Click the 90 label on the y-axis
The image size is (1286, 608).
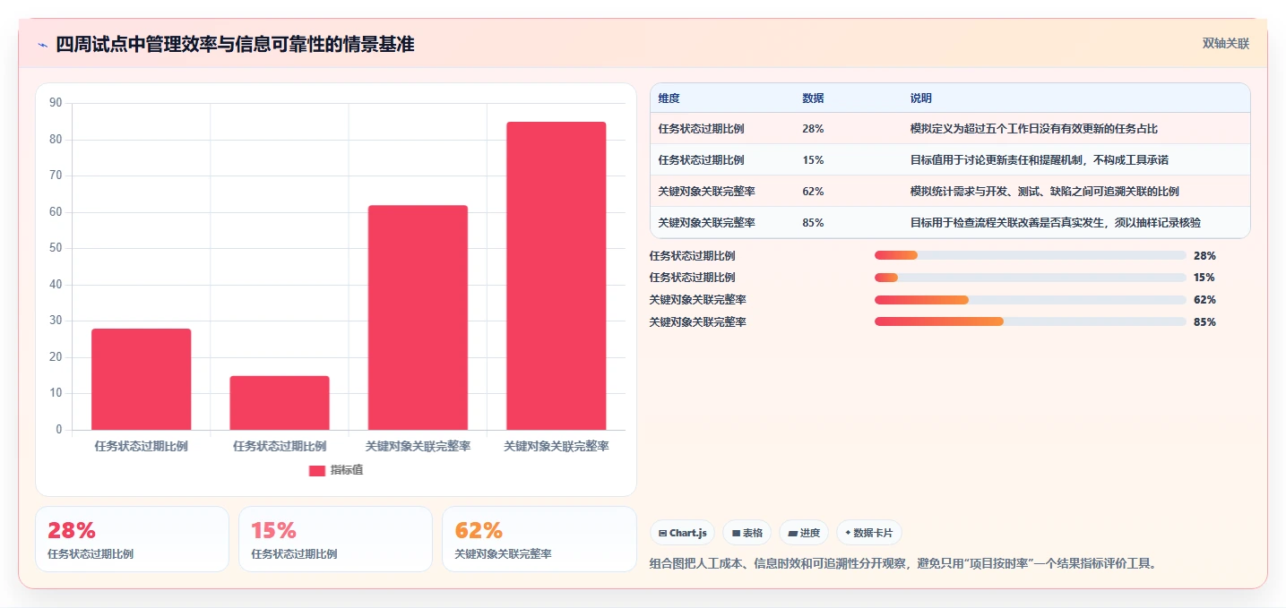[x=56, y=103]
